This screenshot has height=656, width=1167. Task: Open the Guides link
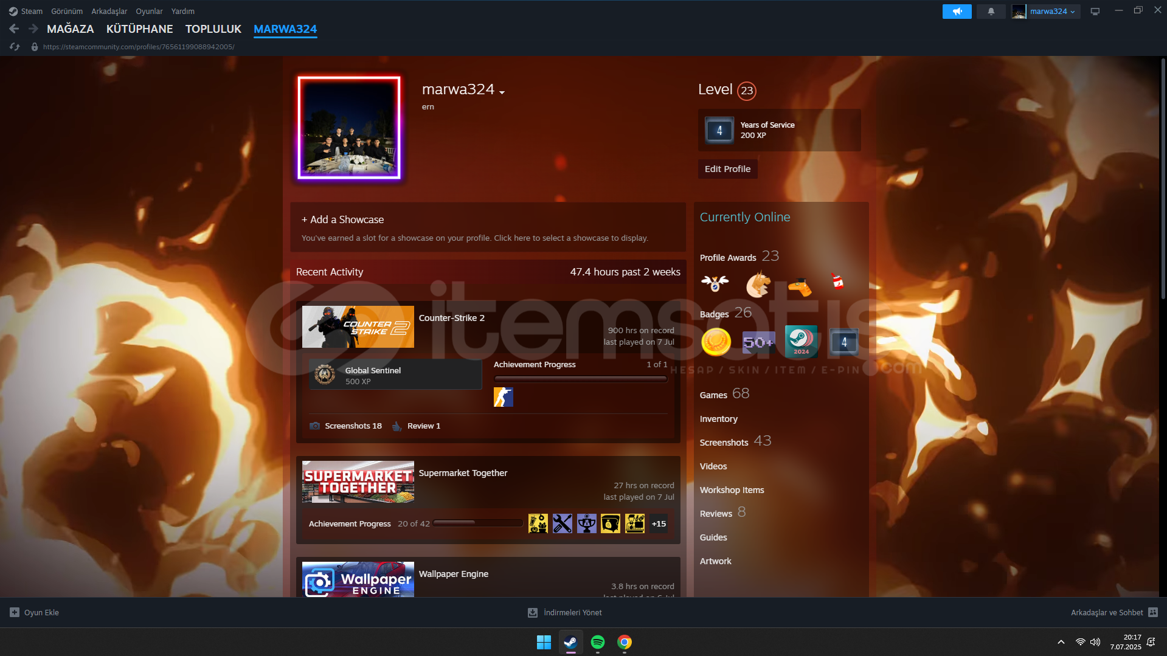[x=713, y=537]
